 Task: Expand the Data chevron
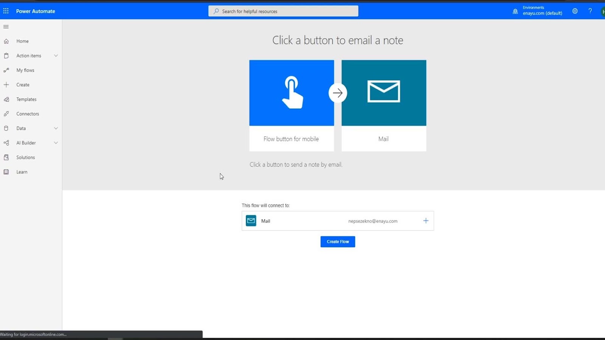56,128
